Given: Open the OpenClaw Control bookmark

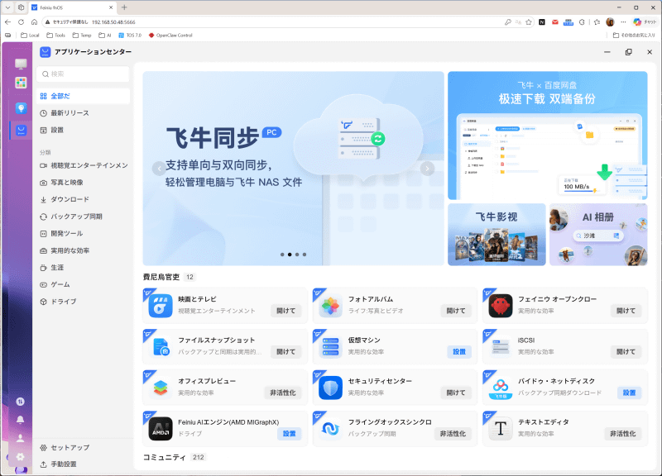Looking at the screenshot, I should click(170, 36).
